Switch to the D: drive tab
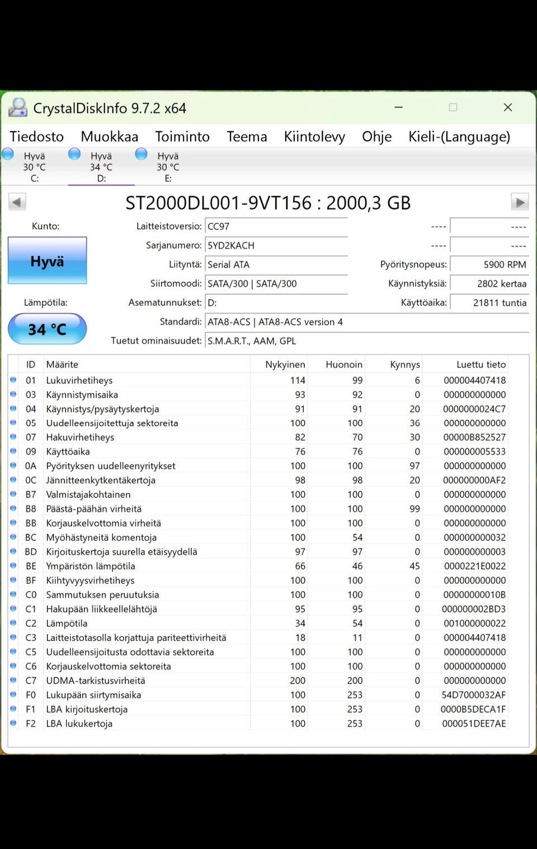Screen dimensions: 537x849 101,167
